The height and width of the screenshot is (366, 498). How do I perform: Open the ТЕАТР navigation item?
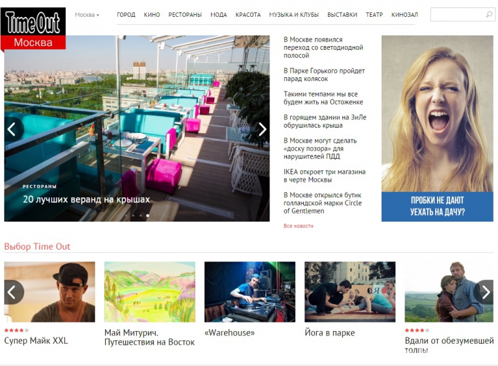[375, 15]
